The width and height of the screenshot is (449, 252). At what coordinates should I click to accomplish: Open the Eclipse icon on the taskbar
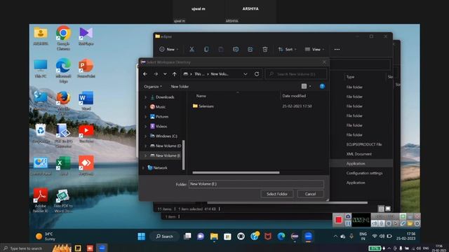pyautogui.click(x=295, y=237)
